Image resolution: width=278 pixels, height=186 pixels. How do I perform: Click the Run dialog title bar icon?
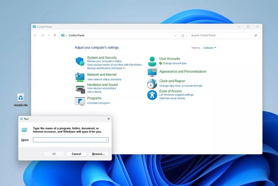(x=21, y=119)
